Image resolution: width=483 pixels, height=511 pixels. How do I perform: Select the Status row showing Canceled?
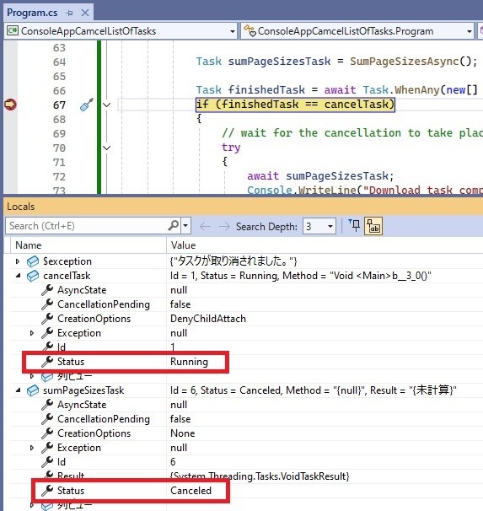point(246,491)
